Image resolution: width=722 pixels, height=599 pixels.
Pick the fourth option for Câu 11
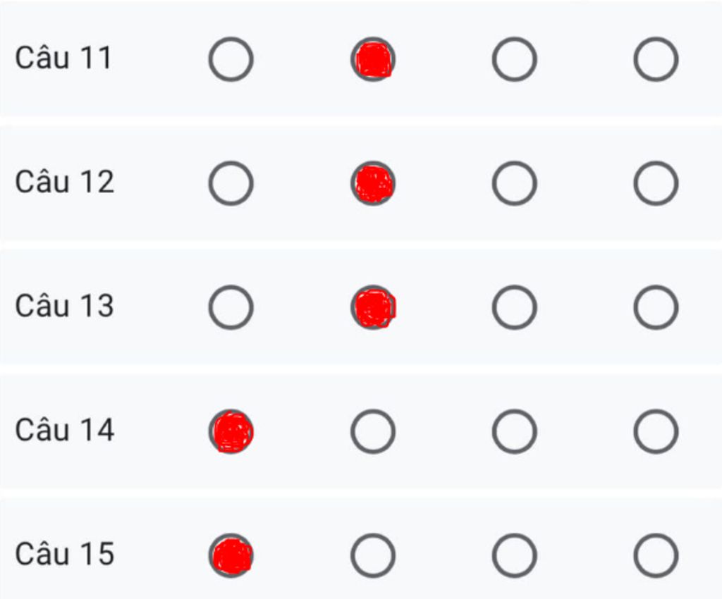click(656, 59)
